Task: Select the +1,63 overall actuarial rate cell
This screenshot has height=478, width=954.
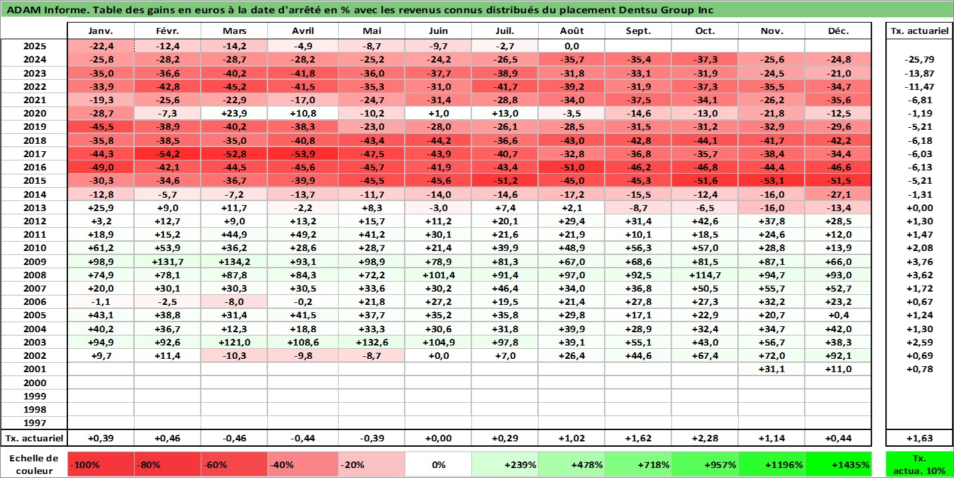Action: point(919,438)
